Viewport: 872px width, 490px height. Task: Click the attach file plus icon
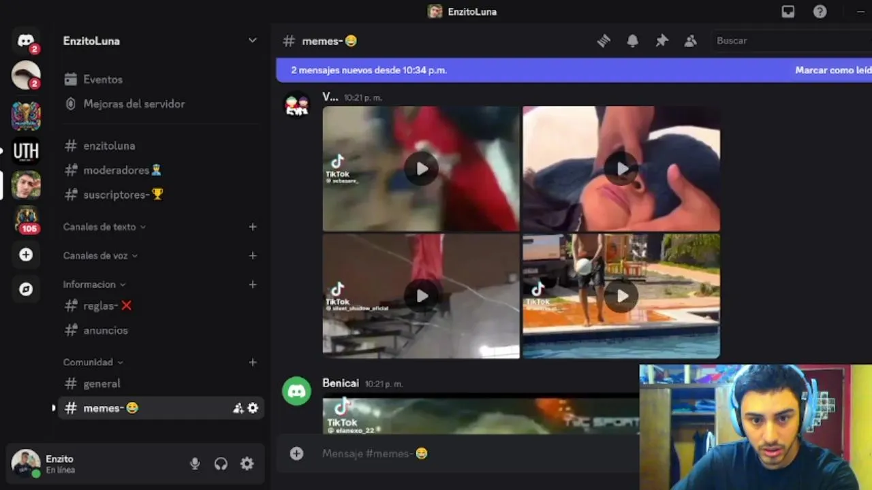click(296, 453)
